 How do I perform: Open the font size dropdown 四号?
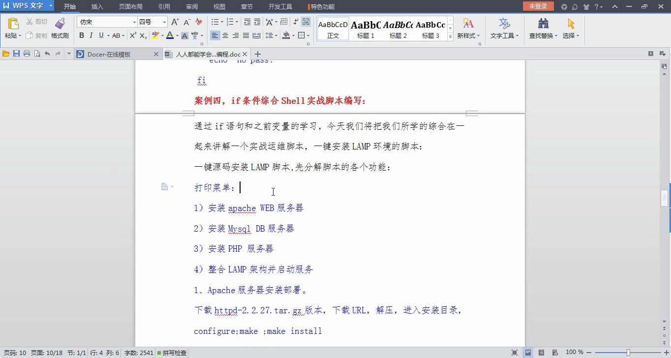click(164, 22)
